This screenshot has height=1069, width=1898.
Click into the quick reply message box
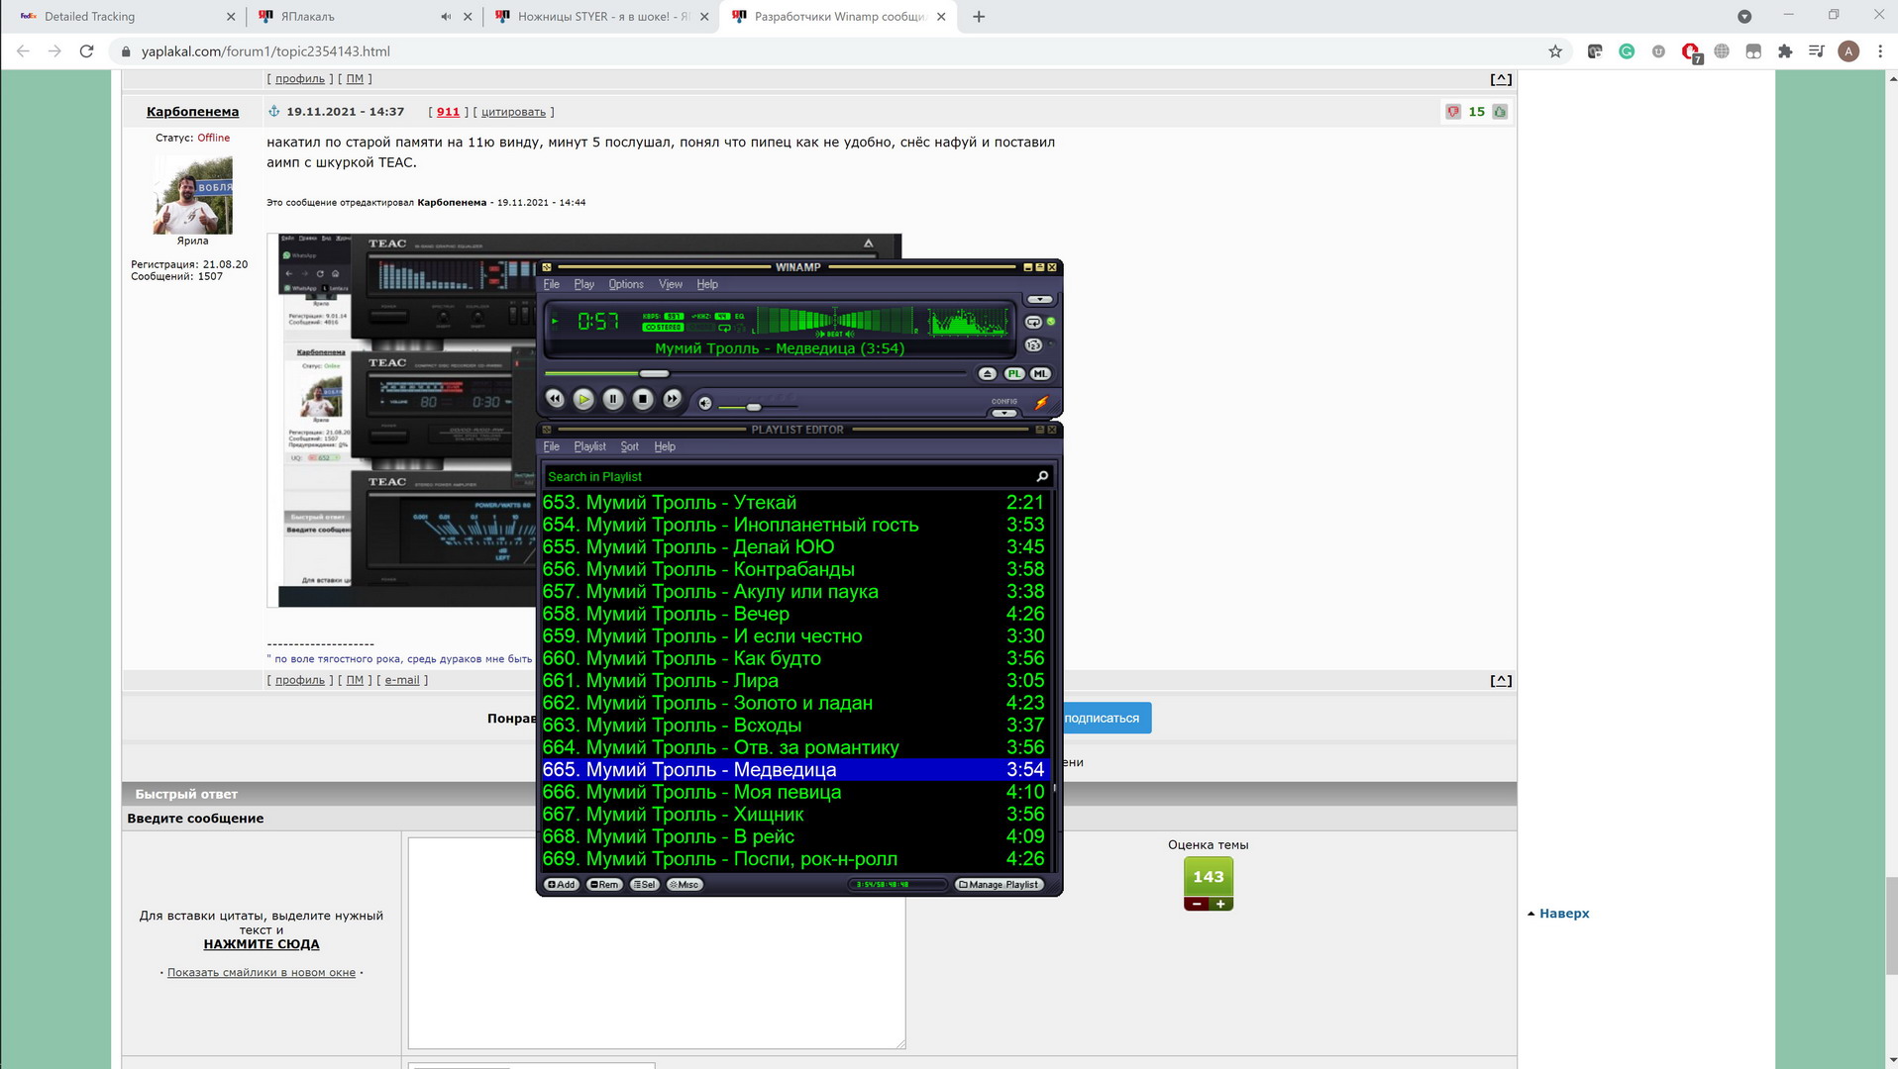[657, 943]
